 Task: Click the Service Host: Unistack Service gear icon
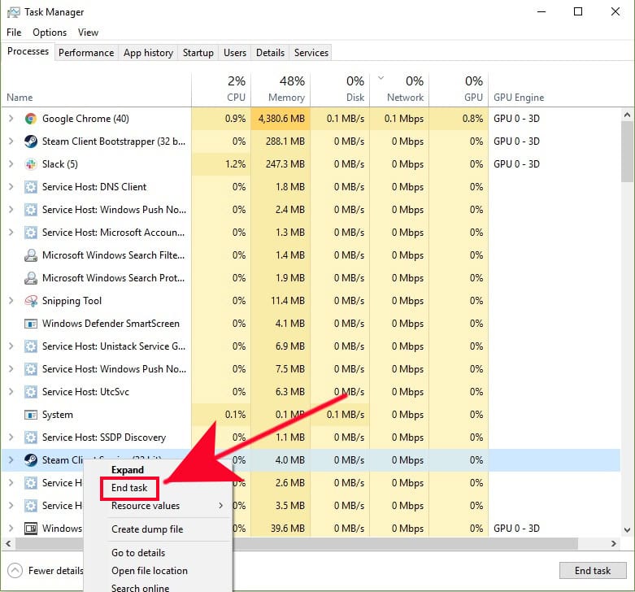pyautogui.click(x=30, y=346)
